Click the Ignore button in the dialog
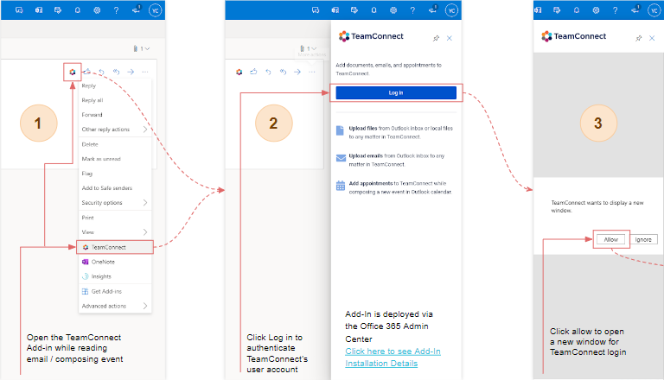Viewport: 664px width, 380px height. coord(643,239)
